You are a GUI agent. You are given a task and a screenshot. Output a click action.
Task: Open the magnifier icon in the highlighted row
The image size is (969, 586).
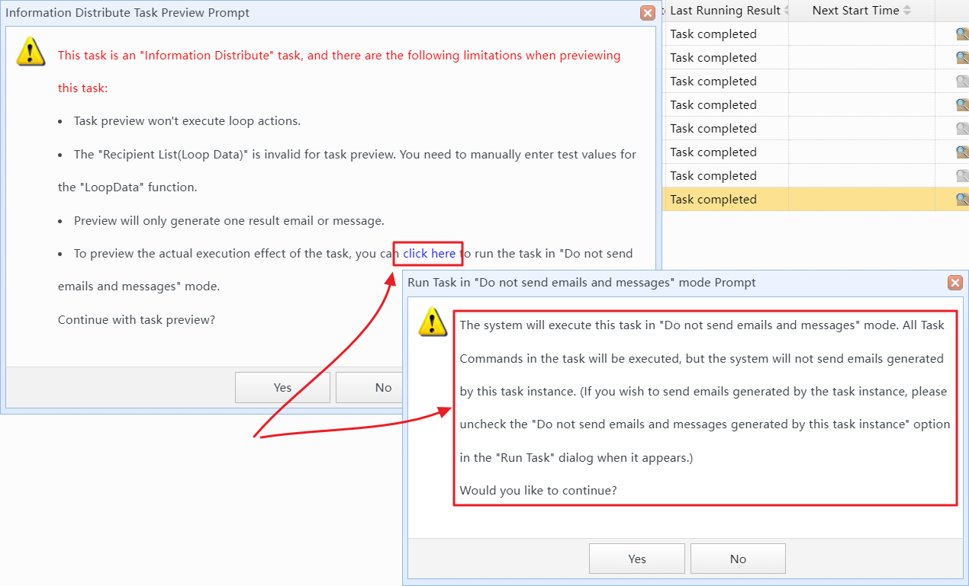[962, 199]
